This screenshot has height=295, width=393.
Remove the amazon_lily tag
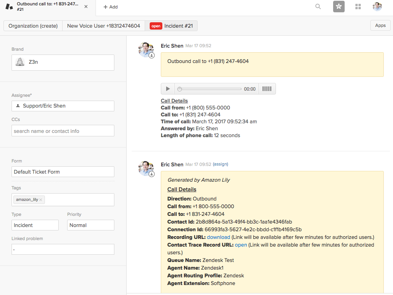pos(41,200)
